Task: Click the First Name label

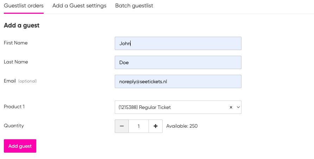Action: [x=15, y=43]
